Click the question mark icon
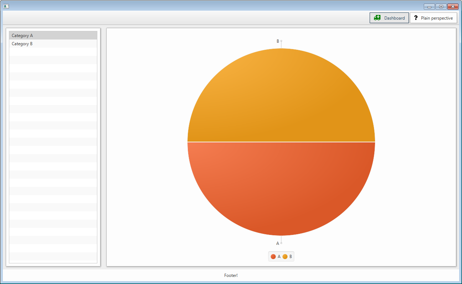Screen dimensions: 462x284 tap(416, 18)
